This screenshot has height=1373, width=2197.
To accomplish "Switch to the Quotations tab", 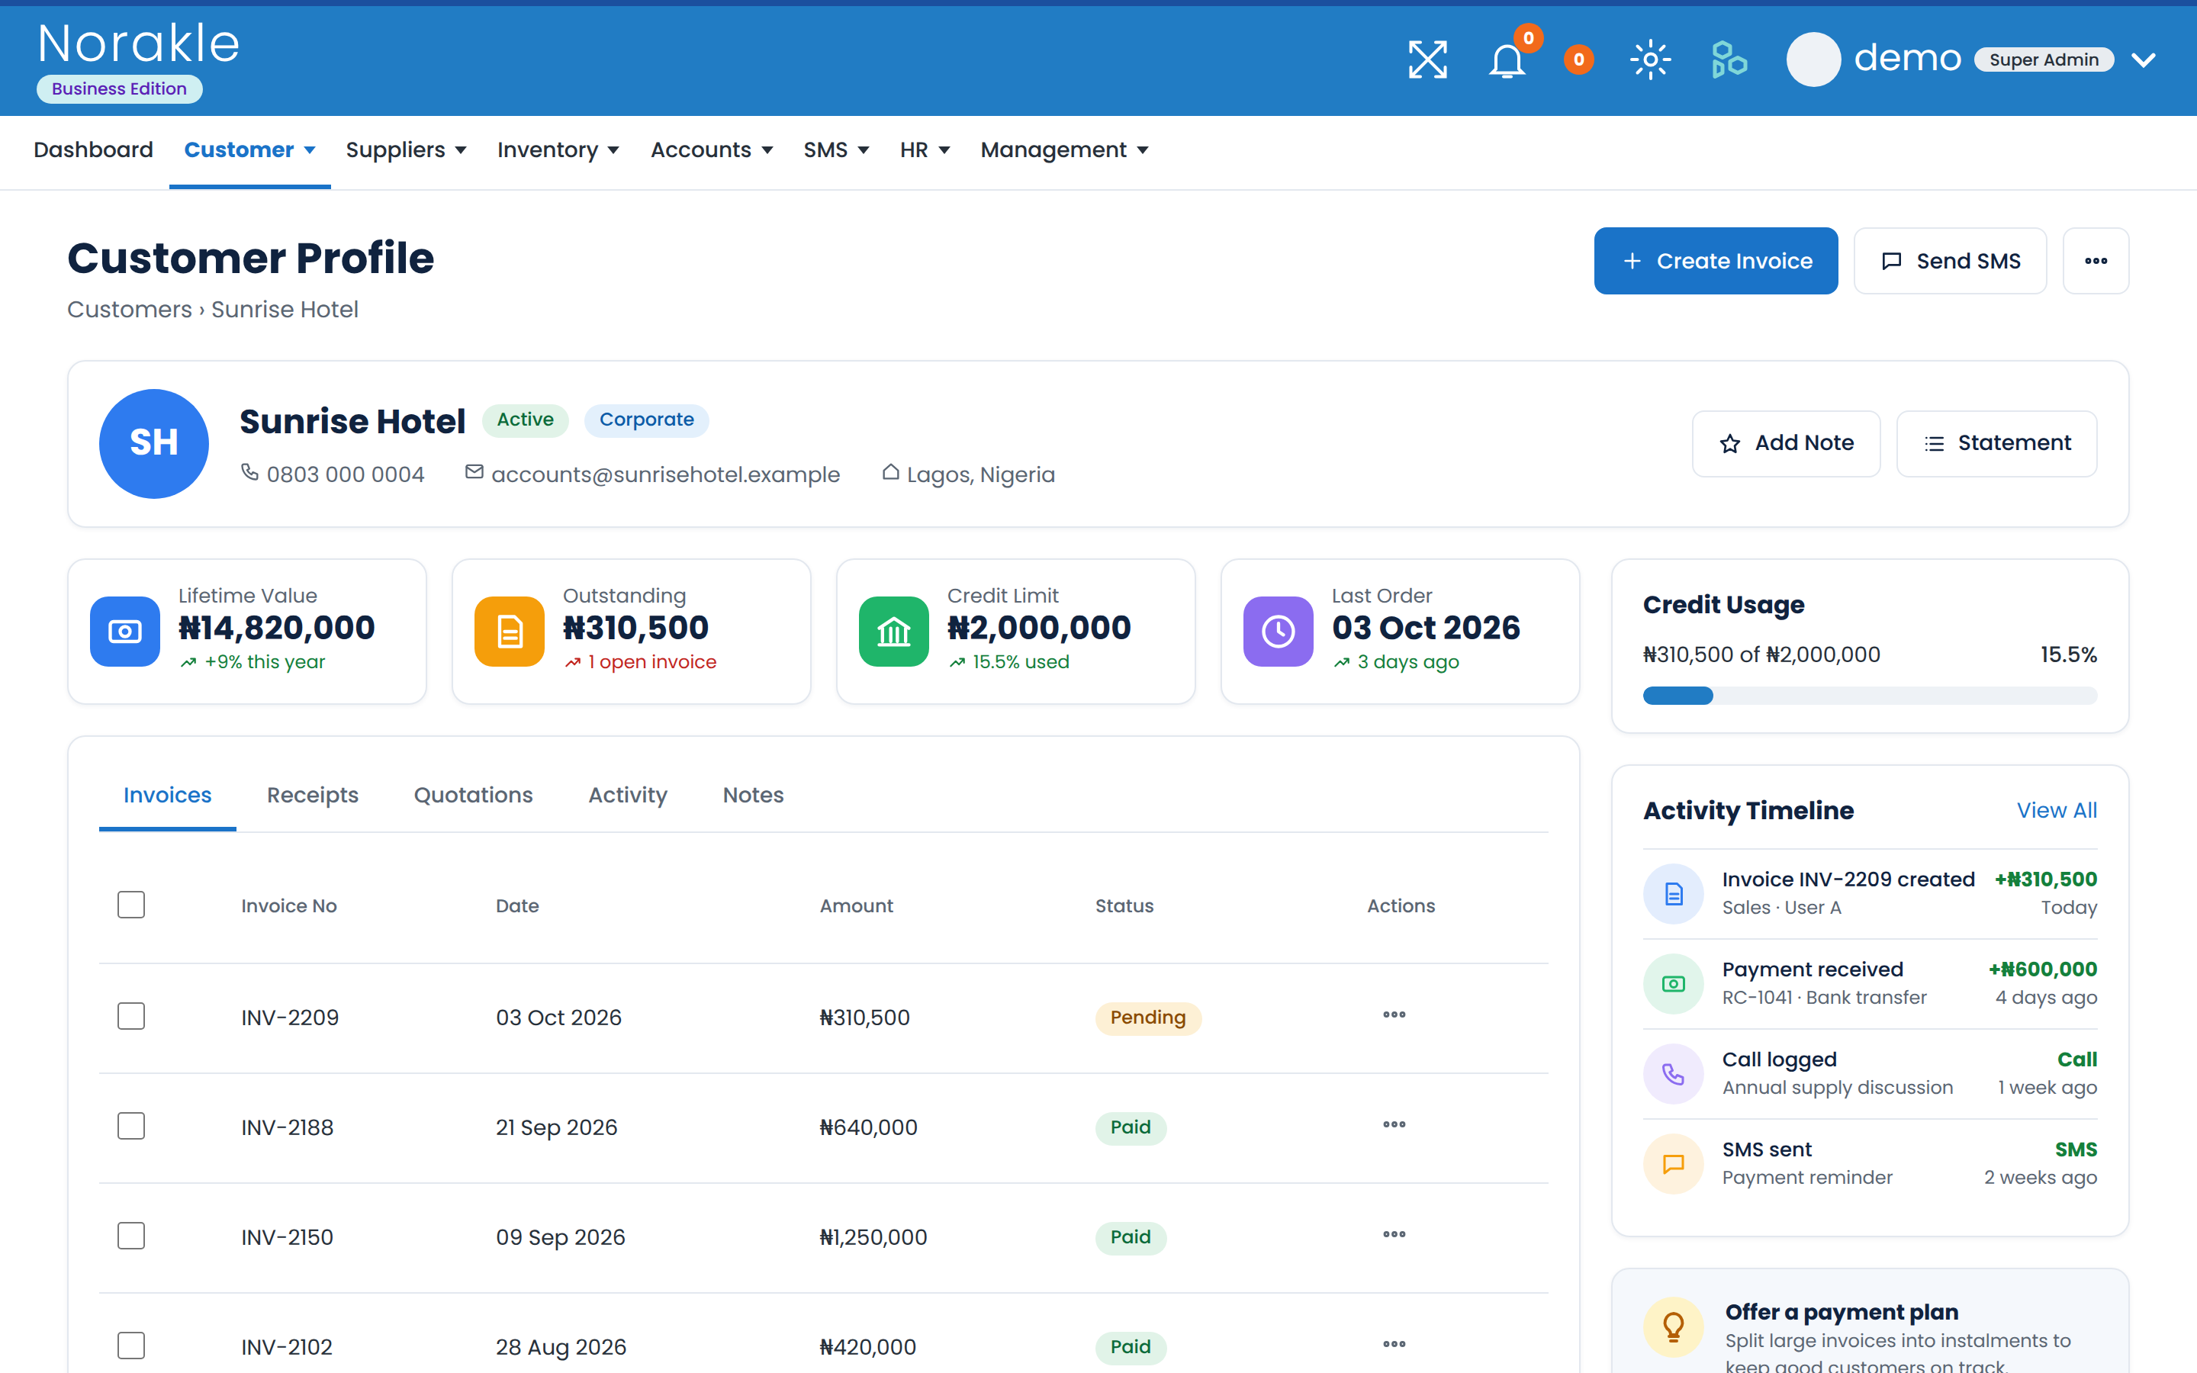I will click(473, 795).
